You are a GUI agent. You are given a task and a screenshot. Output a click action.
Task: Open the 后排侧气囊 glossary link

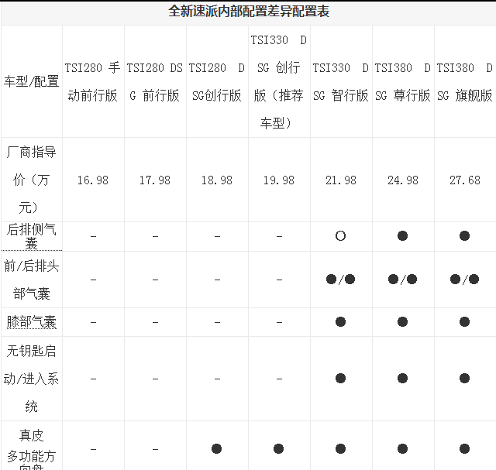(31, 236)
